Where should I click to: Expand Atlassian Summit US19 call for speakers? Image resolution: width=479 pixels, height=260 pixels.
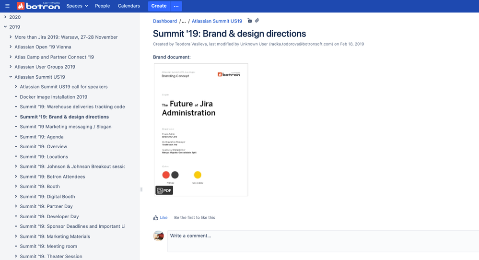[16, 87]
